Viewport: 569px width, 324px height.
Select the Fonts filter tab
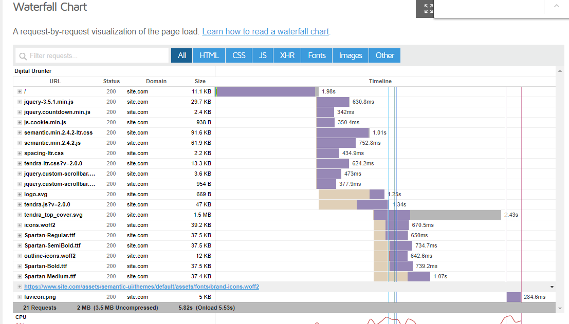coord(317,55)
